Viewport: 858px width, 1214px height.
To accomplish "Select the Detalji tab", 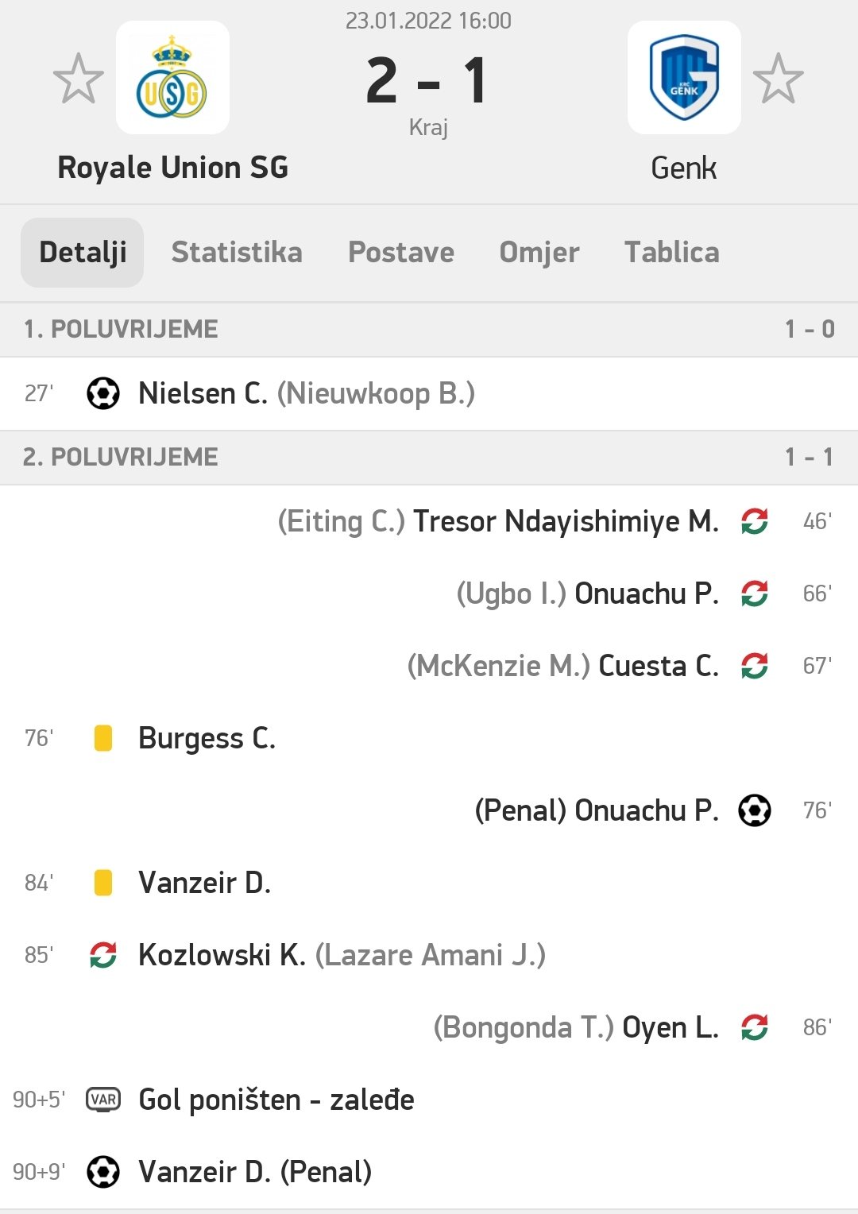I will point(83,252).
